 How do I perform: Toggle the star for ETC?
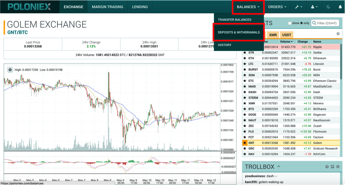[x=245, y=81]
